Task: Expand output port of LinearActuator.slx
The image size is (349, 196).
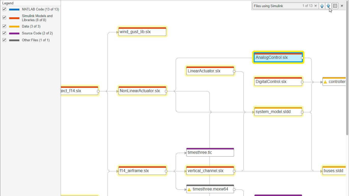Action: (x=234, y=72)
